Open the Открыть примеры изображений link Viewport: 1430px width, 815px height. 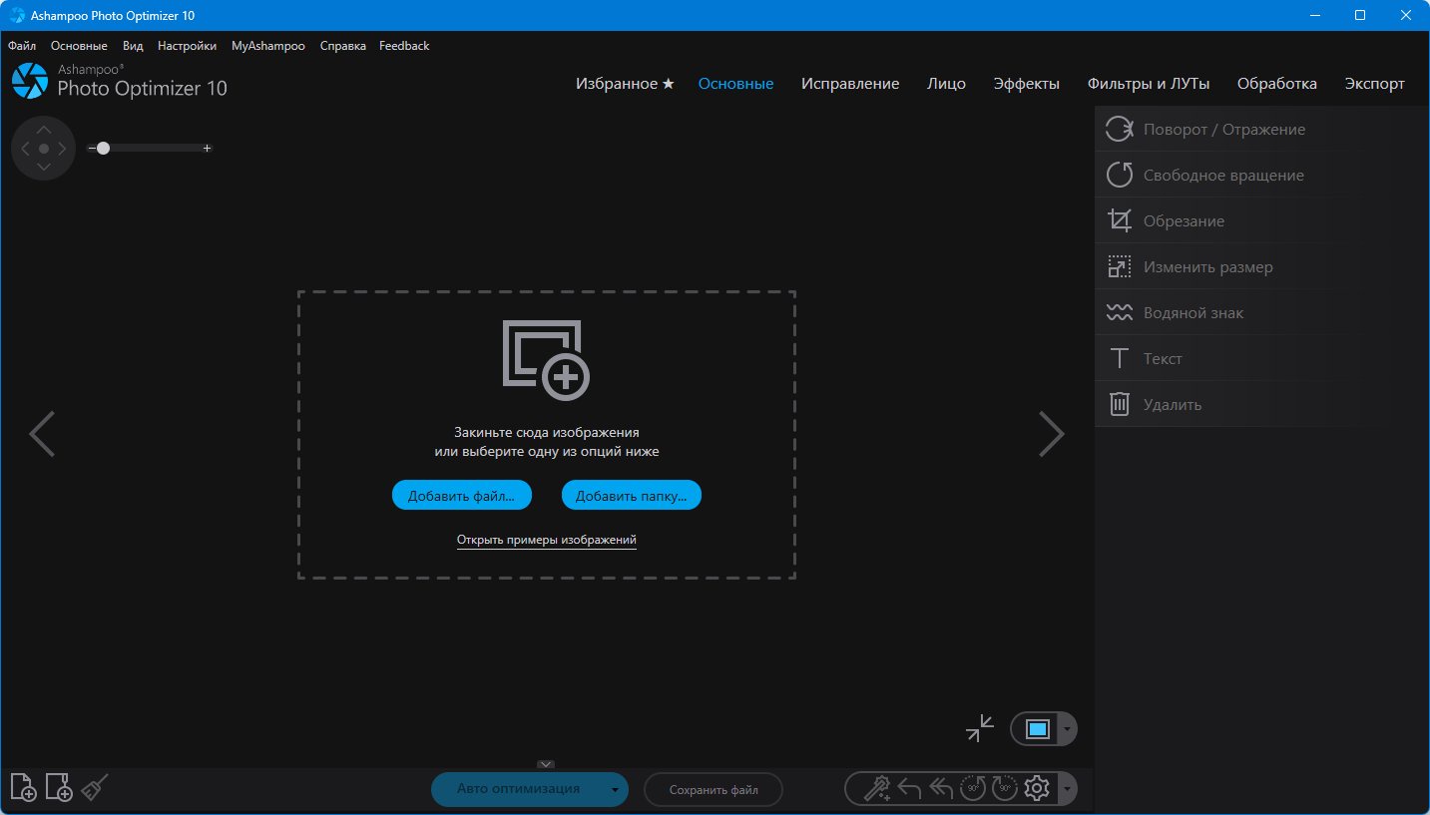[546, 540]
